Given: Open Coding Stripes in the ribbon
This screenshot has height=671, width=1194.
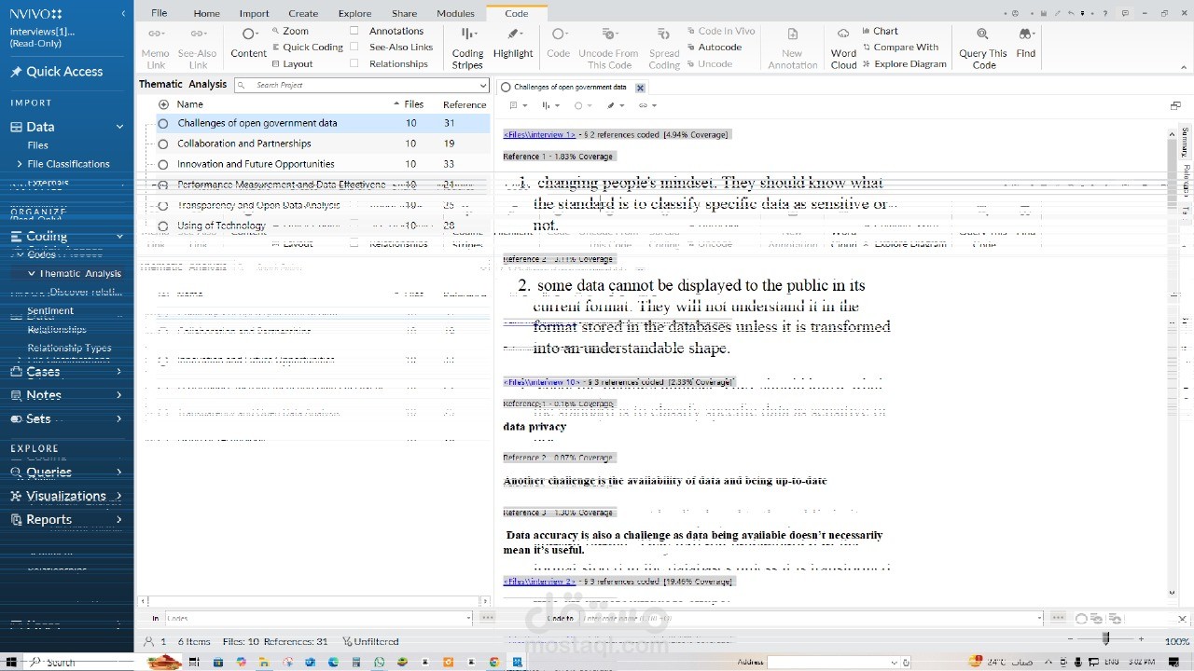Looking at the screenshot, I should [x=467, y=48].
